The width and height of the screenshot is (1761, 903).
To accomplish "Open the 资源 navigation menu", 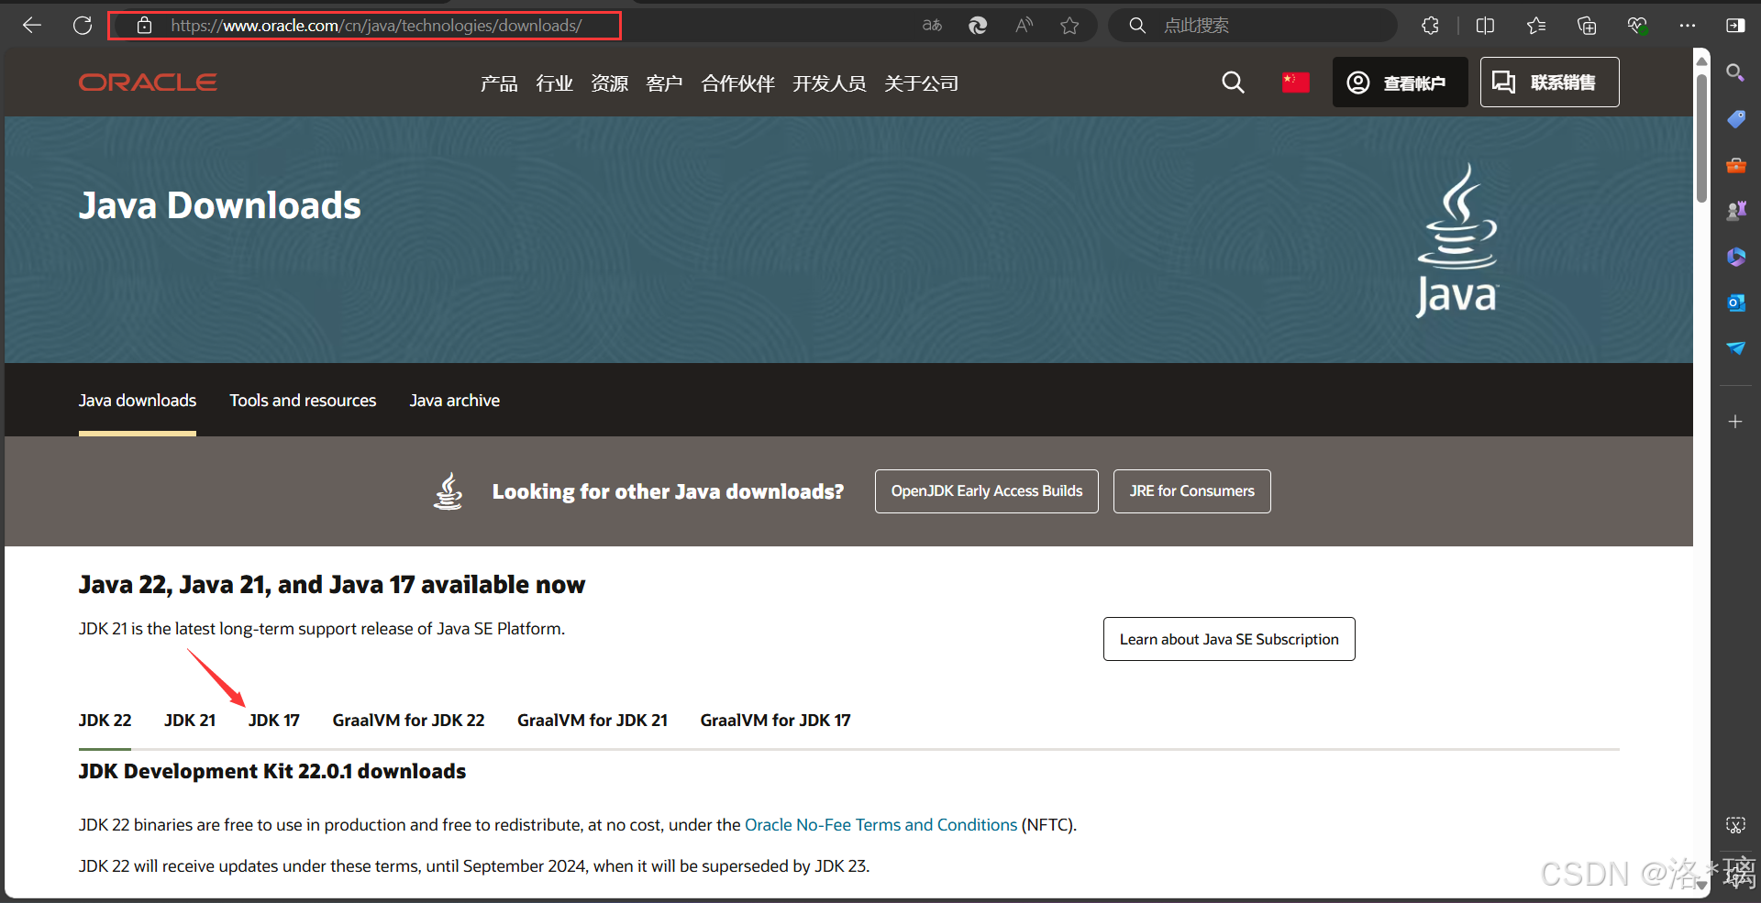I will point(609,83).
